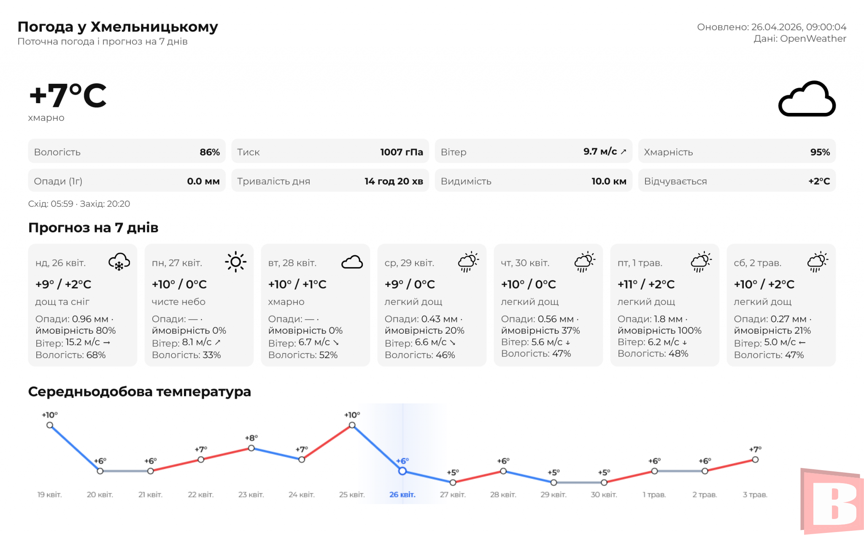Click the sun icon for Monday 27 квіт.
This screenshot has height=535, width=864.
[235, 262]
